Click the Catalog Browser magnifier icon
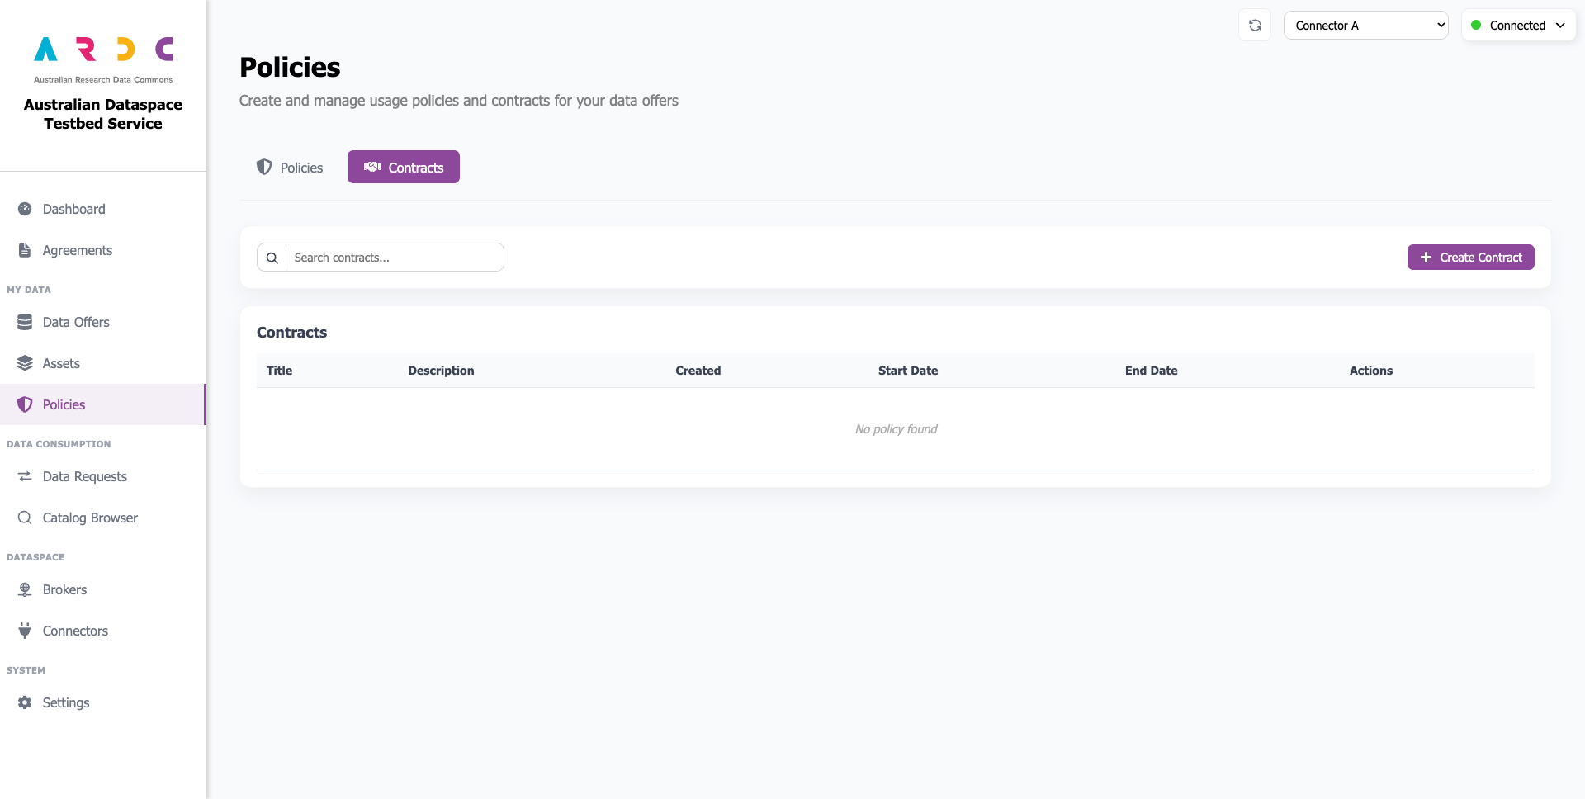The width and height of the screenshot is (1585, 799). tap(25, 518)
